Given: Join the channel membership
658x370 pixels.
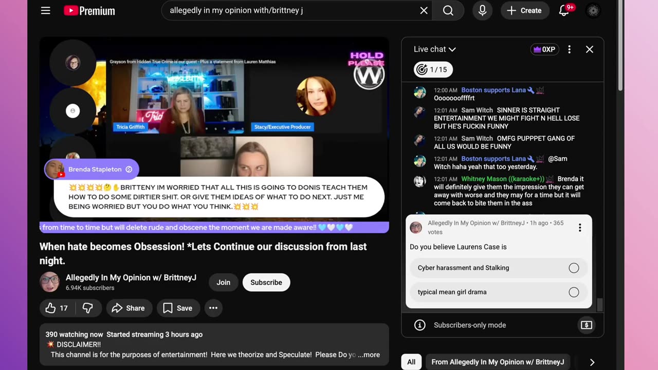Looking at the screenshot, I should pos(224,282).
